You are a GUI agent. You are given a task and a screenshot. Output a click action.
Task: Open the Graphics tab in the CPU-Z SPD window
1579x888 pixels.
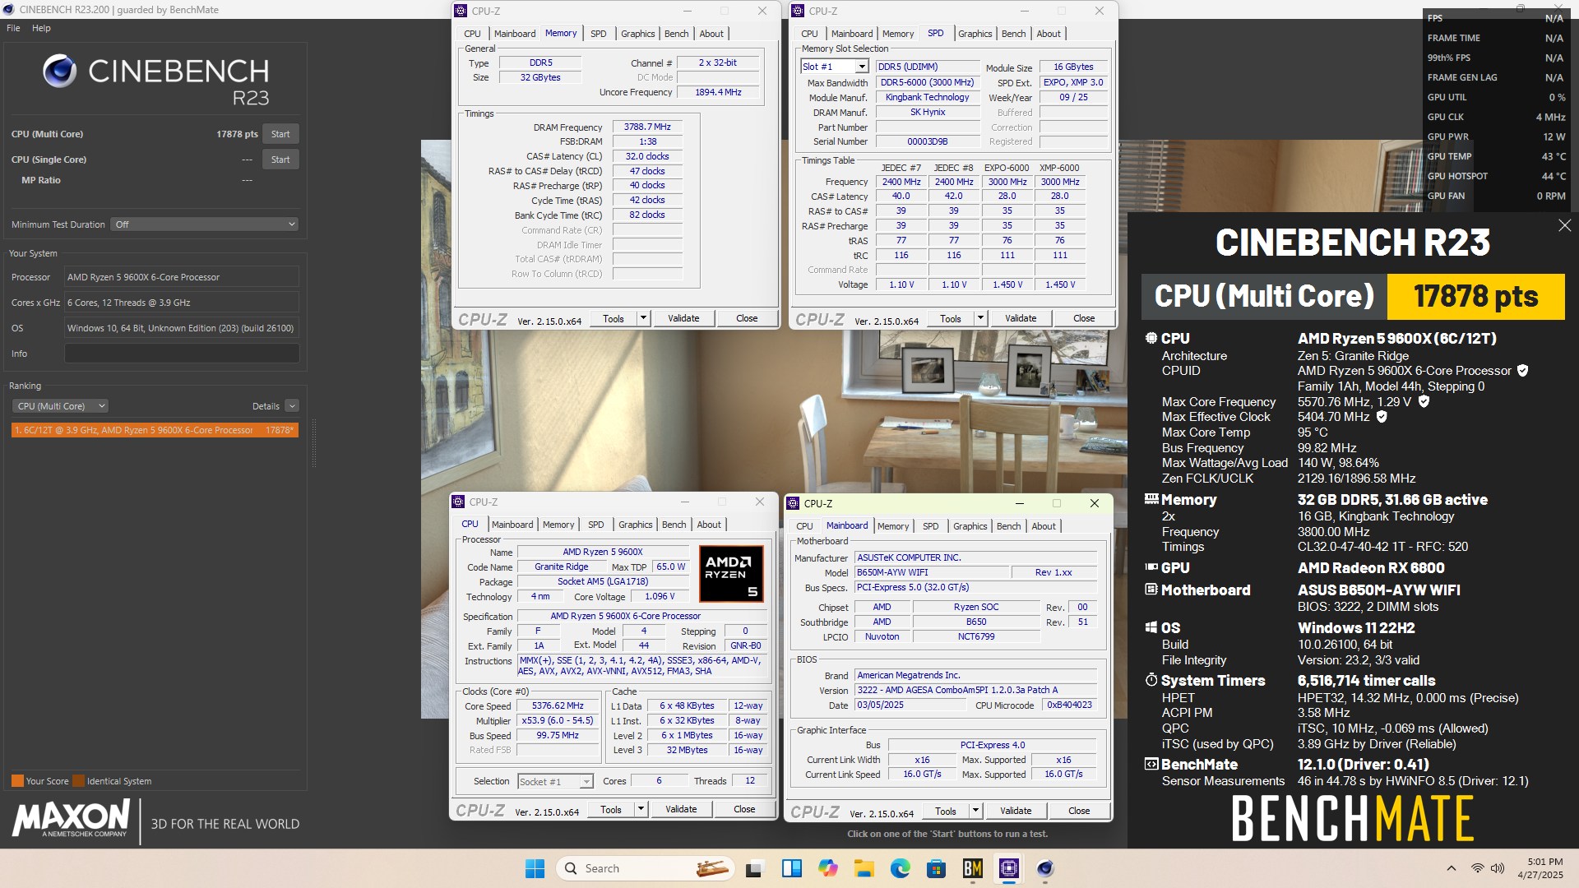tap(975, 34)
